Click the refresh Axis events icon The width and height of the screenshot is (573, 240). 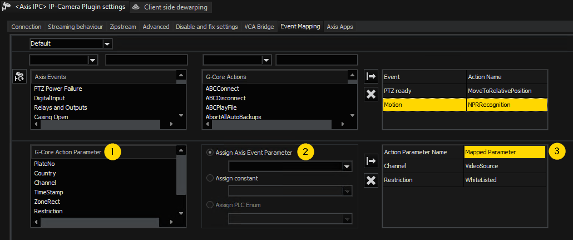pyautogui.click(x=19, y=76)
